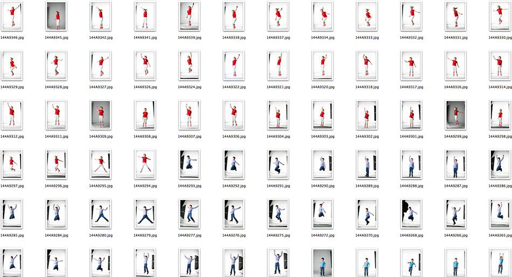The image size is (512, 277).
Task: Open the 144A9339.jpg image thumbnail
Action: [189, 16]
